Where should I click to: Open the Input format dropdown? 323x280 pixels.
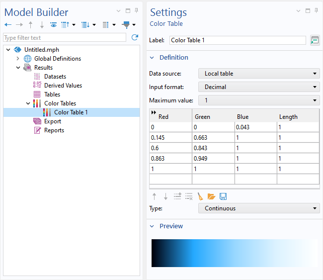click(x=259, y=87)
